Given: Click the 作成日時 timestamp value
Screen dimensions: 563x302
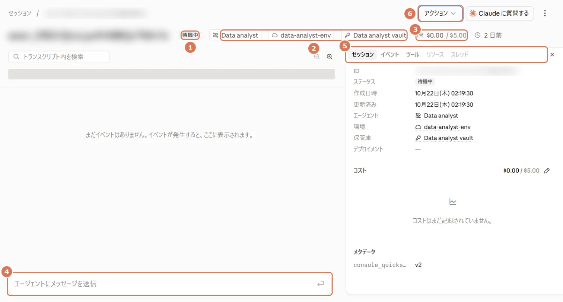Looking at the screenshot, I should point(444,93).
